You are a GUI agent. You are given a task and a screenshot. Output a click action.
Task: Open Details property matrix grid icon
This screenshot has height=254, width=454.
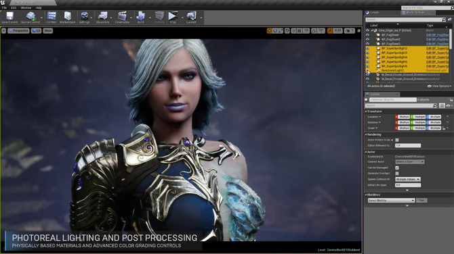pyautogui.click(x=442, y=105)
